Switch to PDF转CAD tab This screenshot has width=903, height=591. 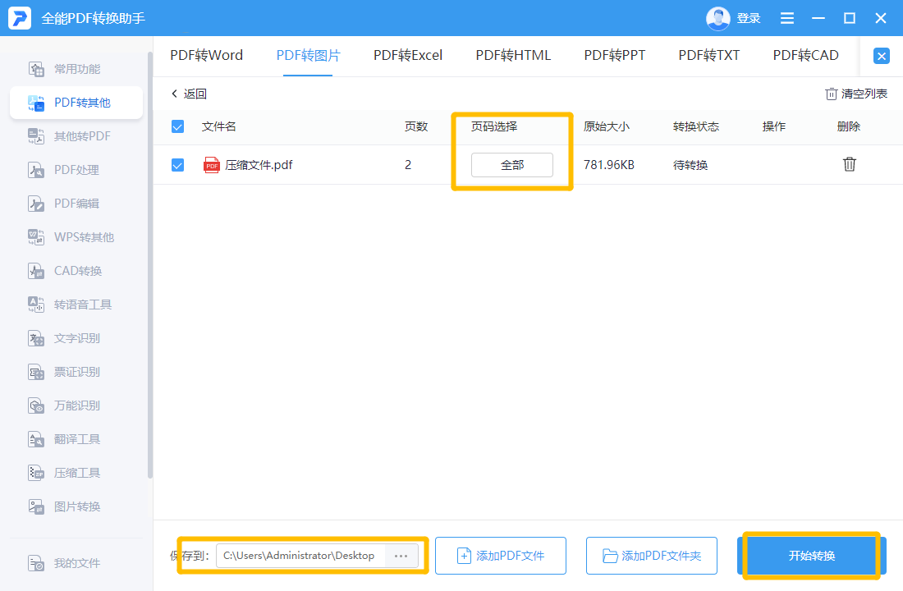click(805, 55)
